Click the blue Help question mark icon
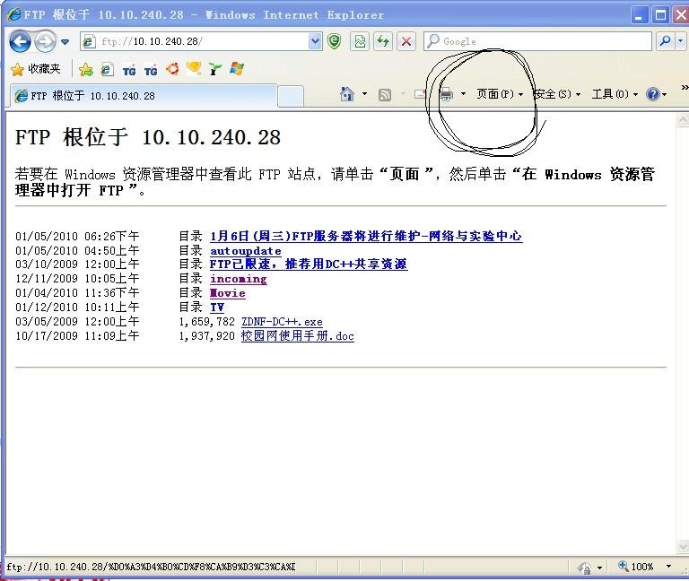 pyautogui.click(x=653, y=94)
